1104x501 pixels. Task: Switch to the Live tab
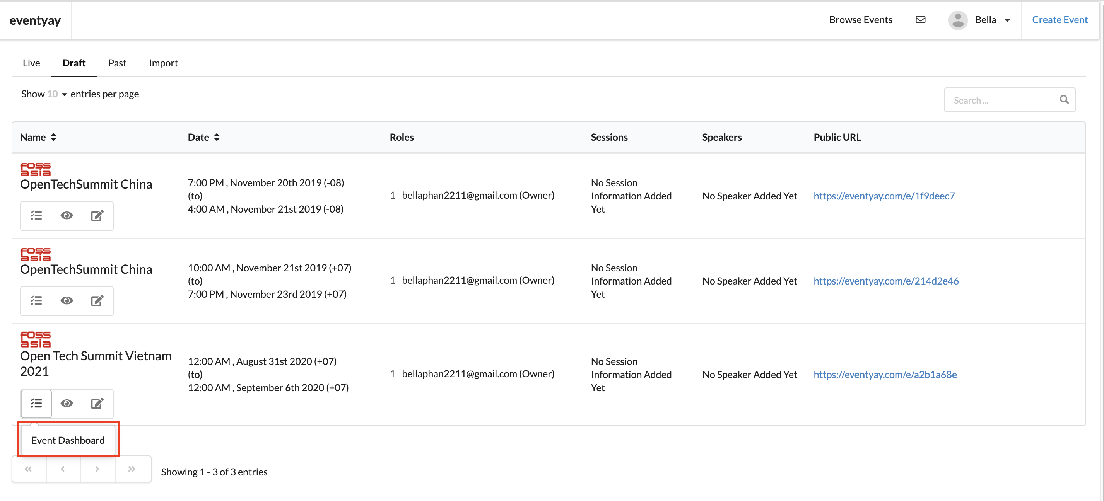(31, 63)
